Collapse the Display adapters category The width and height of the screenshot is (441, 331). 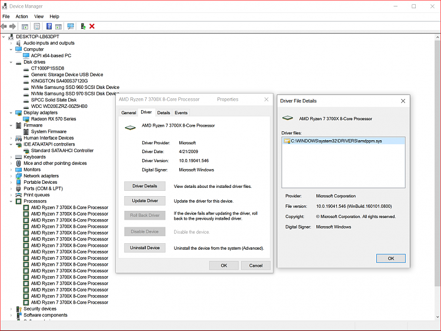point(11,113)
